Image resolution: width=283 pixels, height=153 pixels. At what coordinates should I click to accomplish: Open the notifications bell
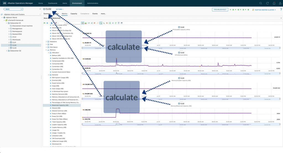pos(274,3)
